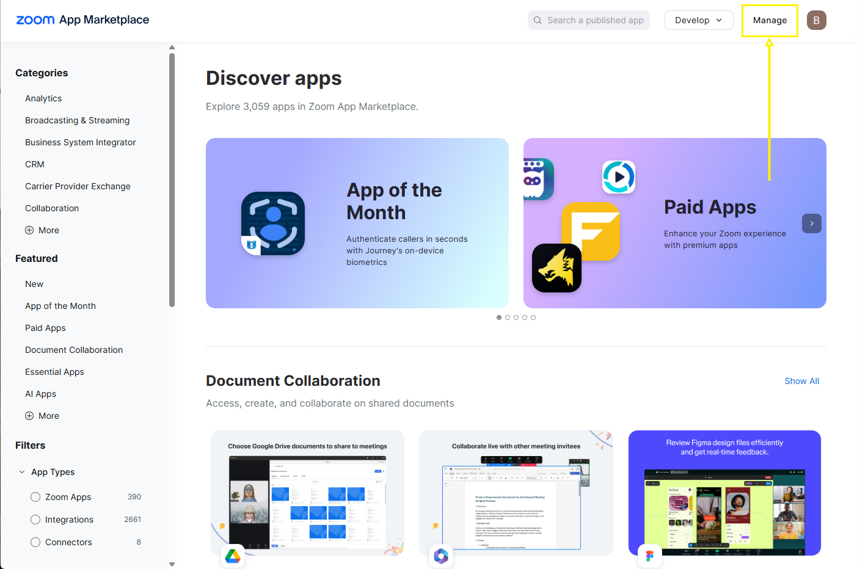Click the teal play button app icon

click(619, 177)
